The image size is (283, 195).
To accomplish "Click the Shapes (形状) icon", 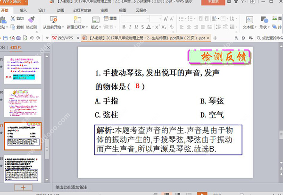I will point(265,20).
